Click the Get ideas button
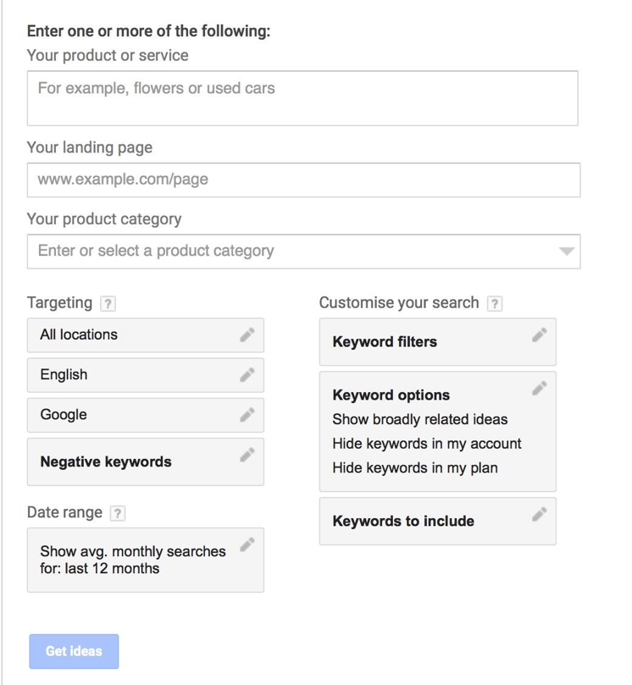This screenshot has height=685, width=632. pyautogui.click(x=75, y=651)
